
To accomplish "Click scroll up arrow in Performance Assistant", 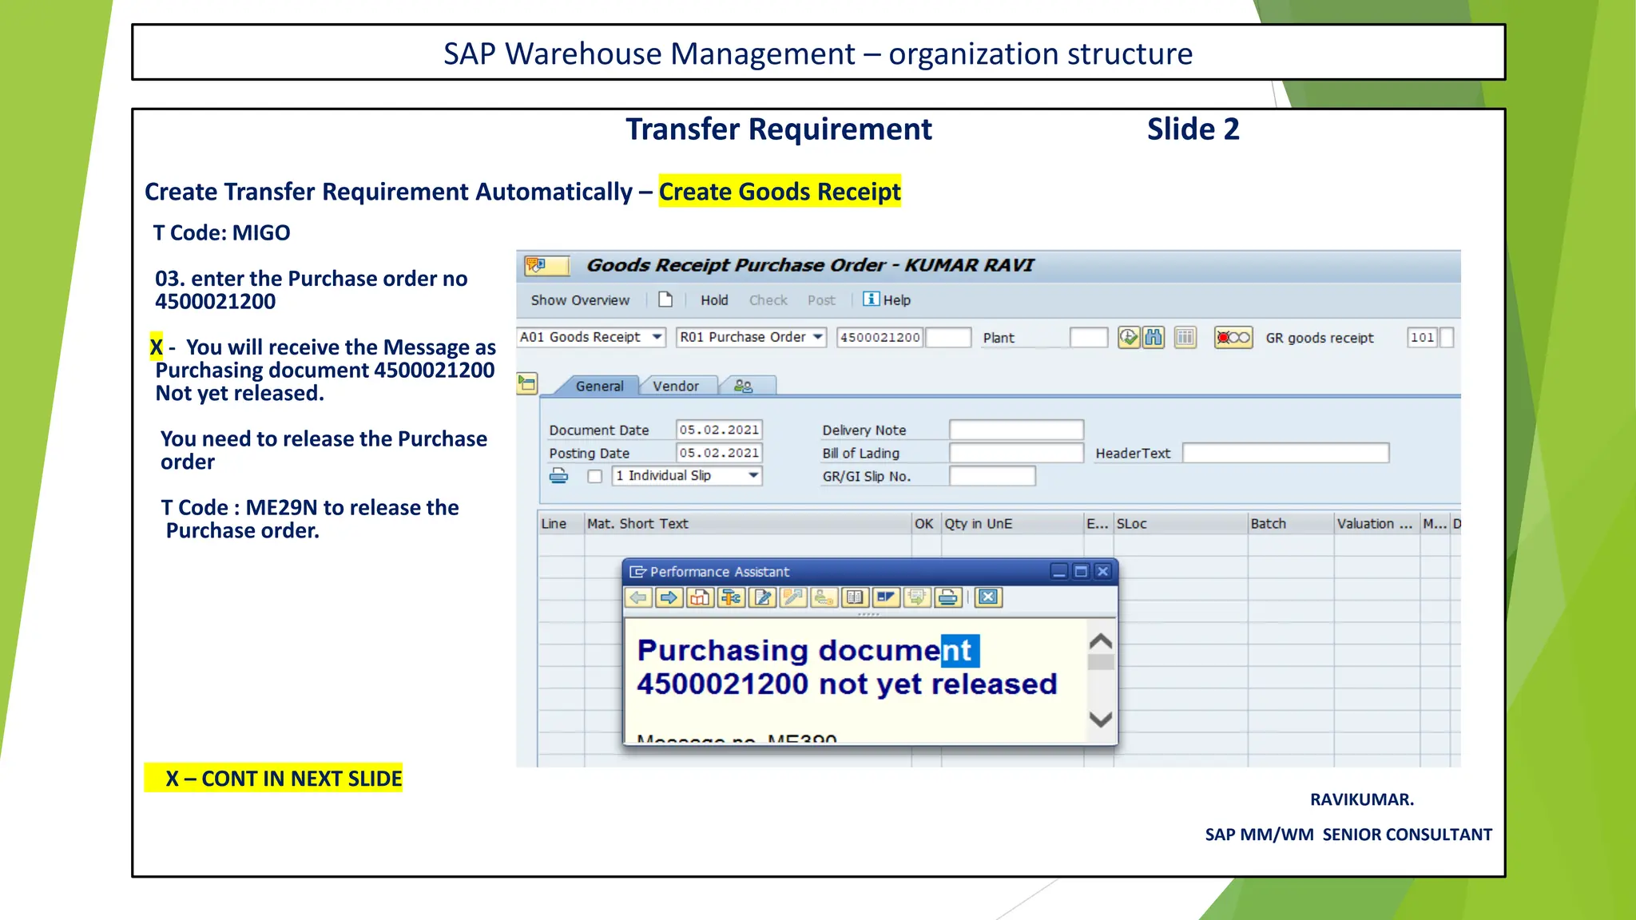I will click(x=1101, y=641).
